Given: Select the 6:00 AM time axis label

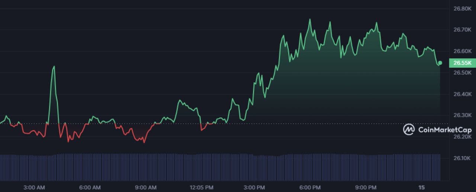Looking at the screenshot, I should [x=90, y=188].
